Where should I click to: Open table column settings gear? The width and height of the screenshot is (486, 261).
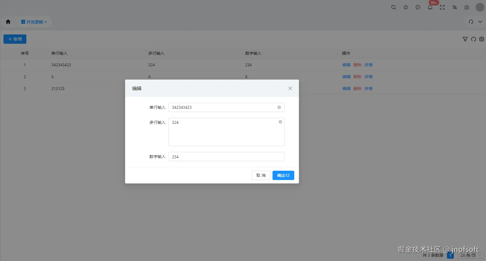pyautogui.click(x=482, y=39)
